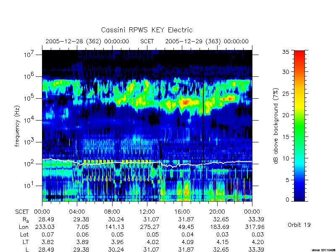Click the Lon value 141.13

[115, 227]
